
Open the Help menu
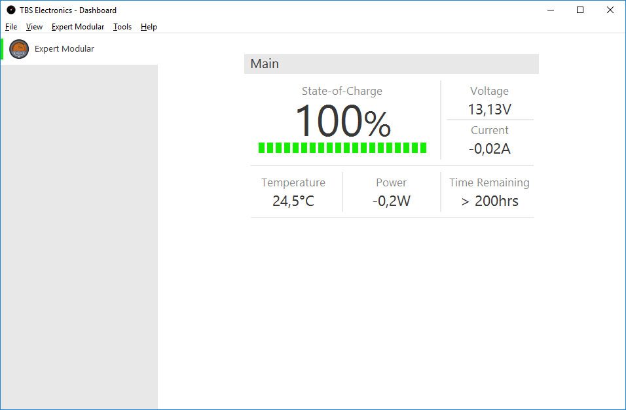pos(149,27)
